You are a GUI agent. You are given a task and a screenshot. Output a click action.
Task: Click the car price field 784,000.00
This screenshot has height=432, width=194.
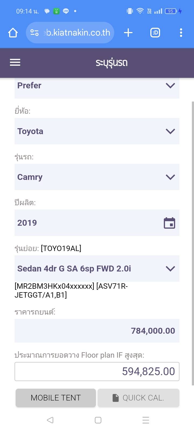(97, 331)
